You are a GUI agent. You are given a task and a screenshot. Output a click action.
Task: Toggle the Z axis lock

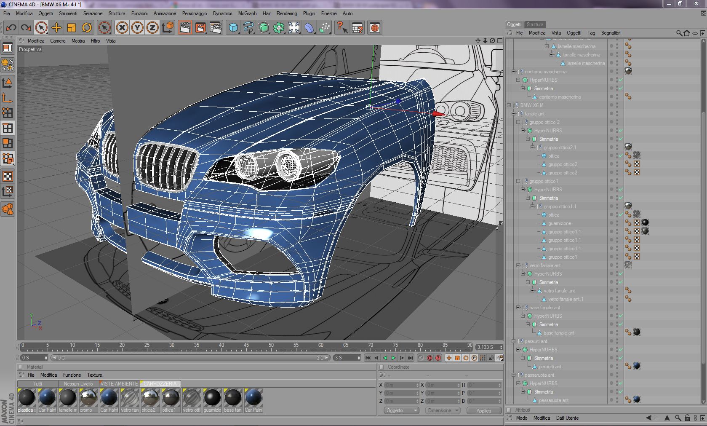(x=152, y=28)
